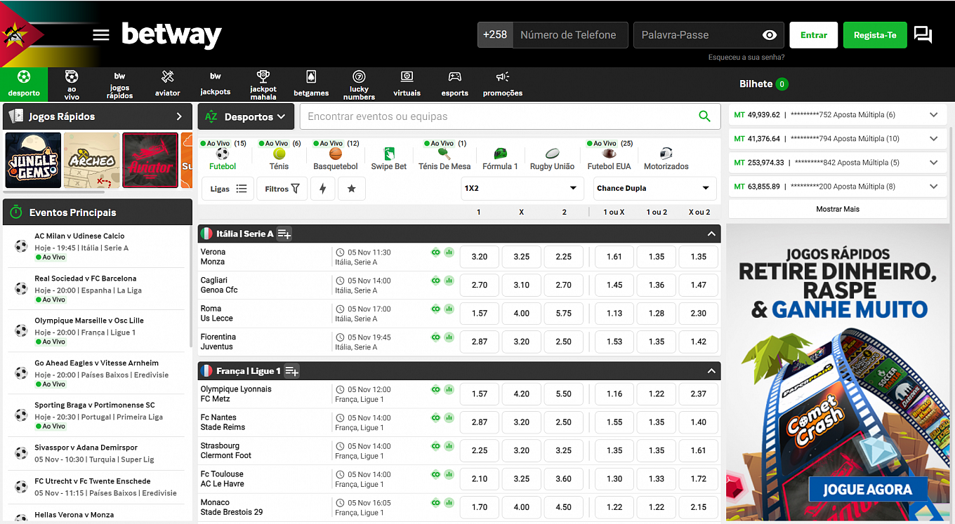Expand the Desportos dropdown
The height and width of the screenshot is (524, 955).
pos(246,117)
